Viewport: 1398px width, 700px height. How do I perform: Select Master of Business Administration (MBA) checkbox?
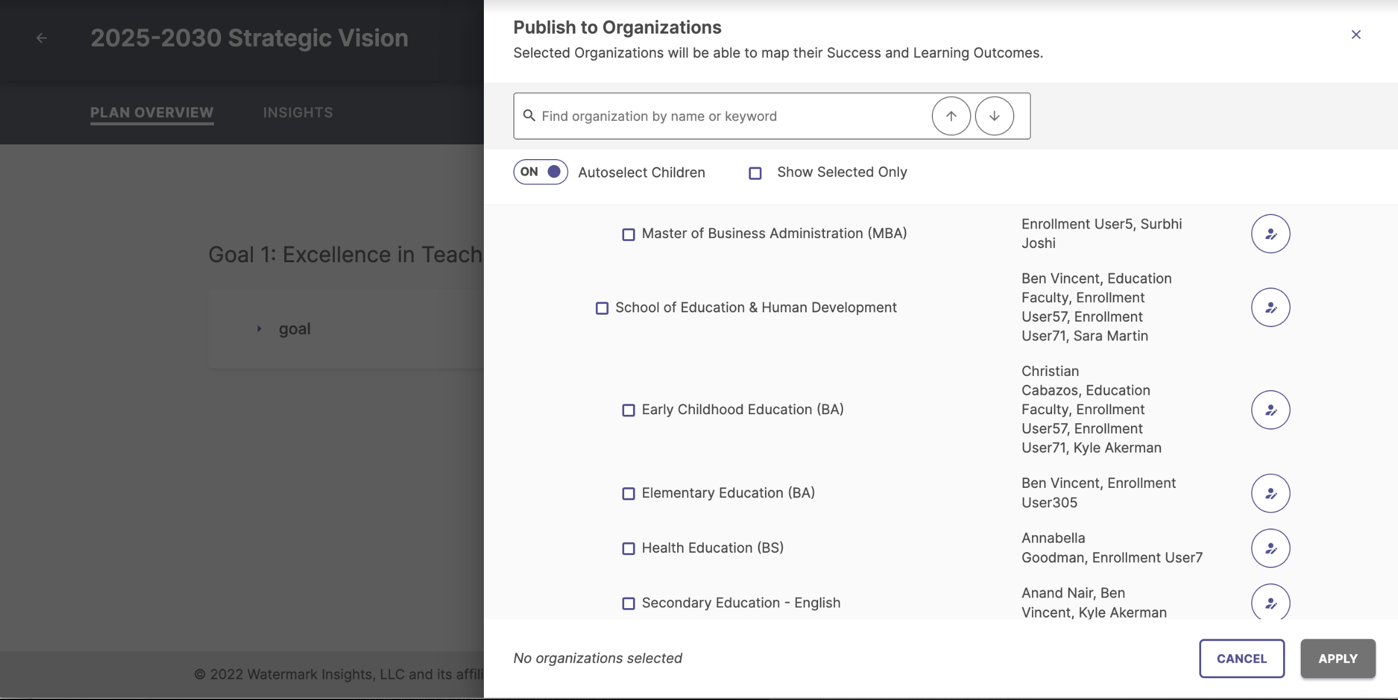click(x=629, y=235)
